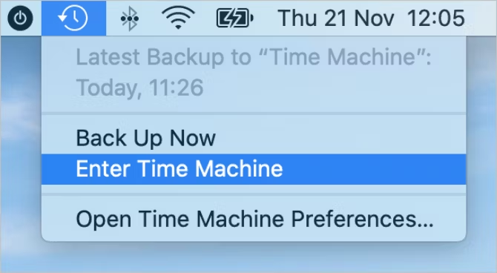Screen dimensions: 497x273
Task: Click the Time Machine menu bar icon
Action: coord(73,18)
